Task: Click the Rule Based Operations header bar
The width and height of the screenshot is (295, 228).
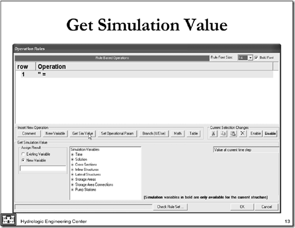Action: point(112,58)
